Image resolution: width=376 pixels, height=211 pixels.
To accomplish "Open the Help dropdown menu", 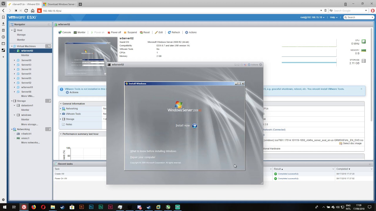I will click(x=334, y=18).
